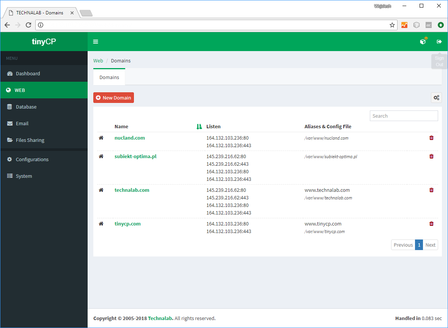Open the Dashboard menu item

pyautogui.click(x=44, y=73)
